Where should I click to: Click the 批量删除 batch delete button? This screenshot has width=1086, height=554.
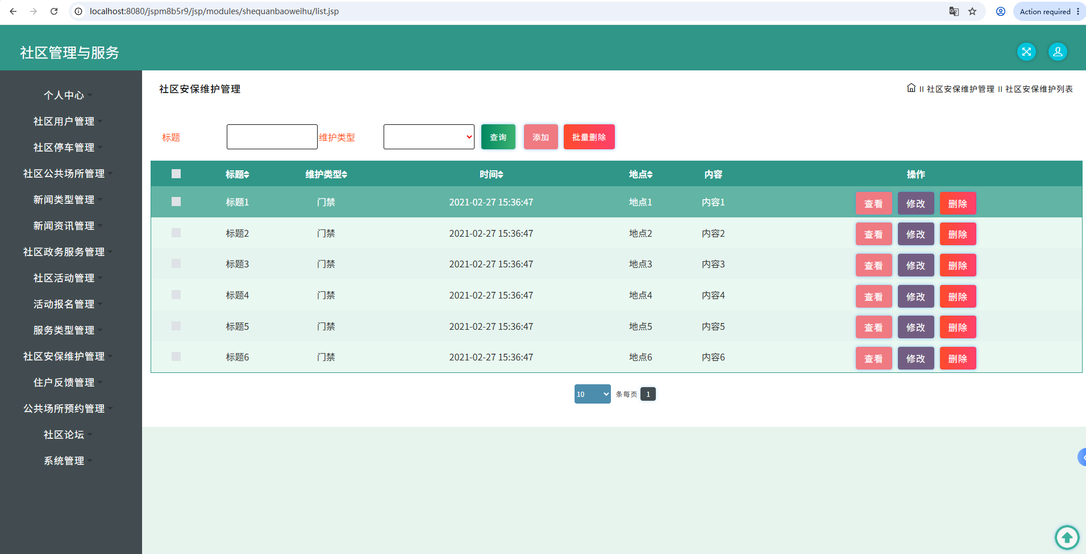pos(589,137)
